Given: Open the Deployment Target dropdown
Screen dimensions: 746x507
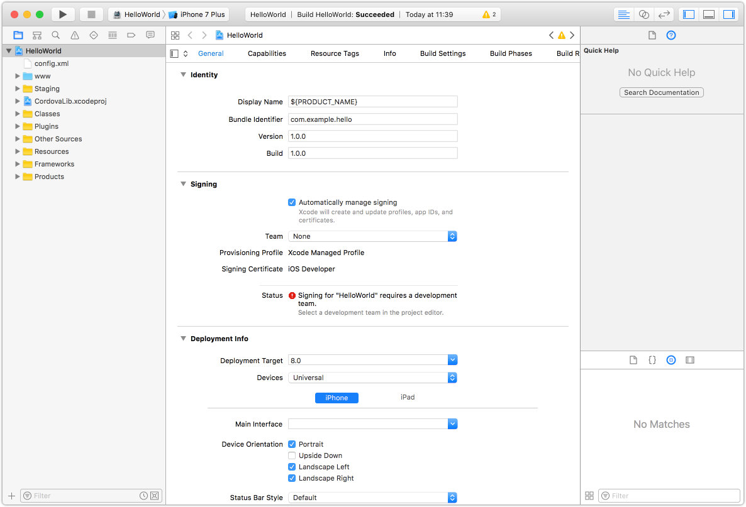Looking at the screenshot, I should pyautogui.click(x=452, y=360).
